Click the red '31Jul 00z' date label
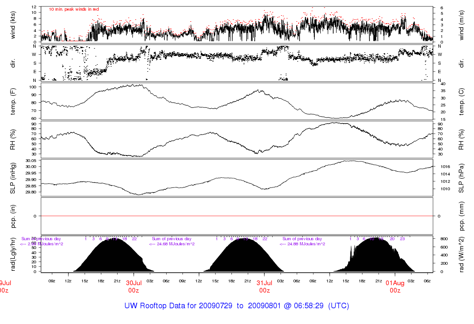This screenshot has width=474, height=324. click(x=264, y=287)
